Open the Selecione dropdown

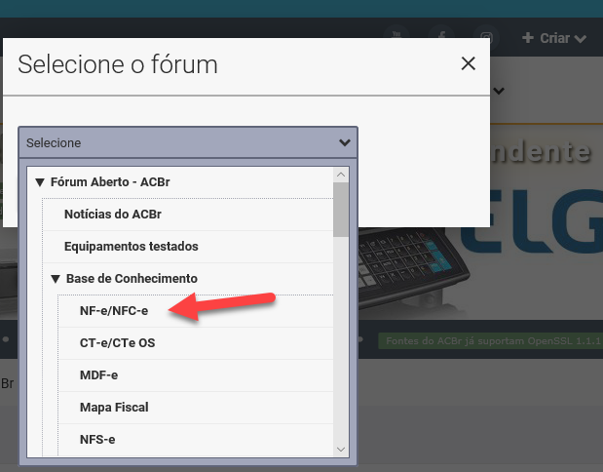pyautogui.click(x=188, y=142)
